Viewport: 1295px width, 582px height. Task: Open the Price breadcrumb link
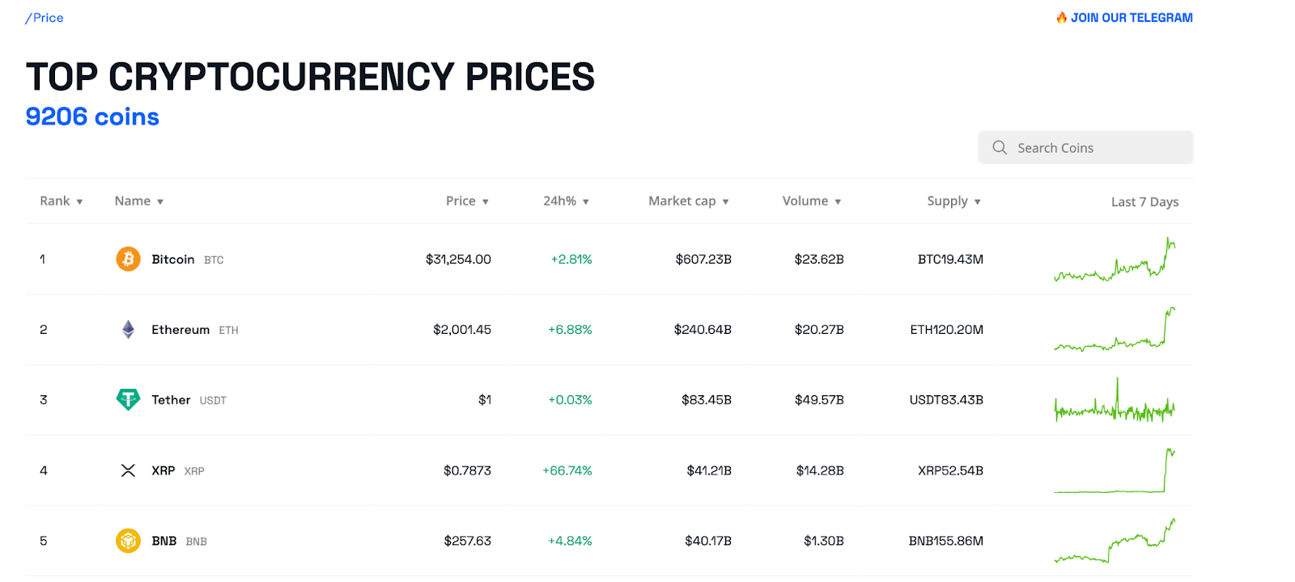[45, 17]
